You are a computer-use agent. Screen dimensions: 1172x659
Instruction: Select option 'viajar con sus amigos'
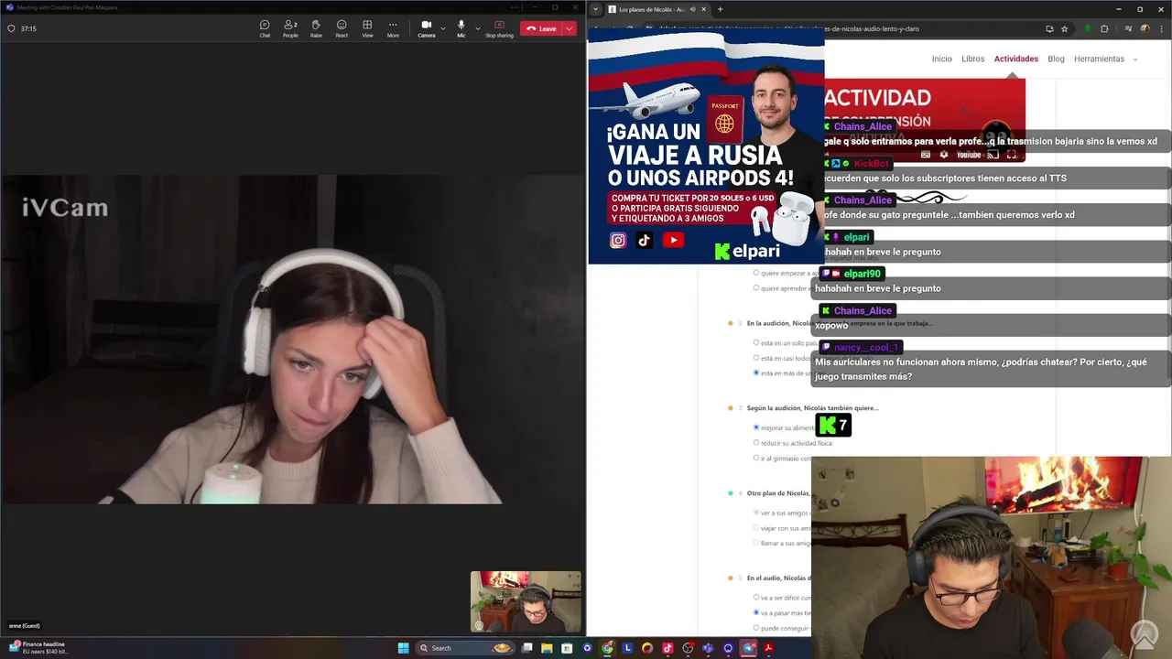click(x=756, y=527)
